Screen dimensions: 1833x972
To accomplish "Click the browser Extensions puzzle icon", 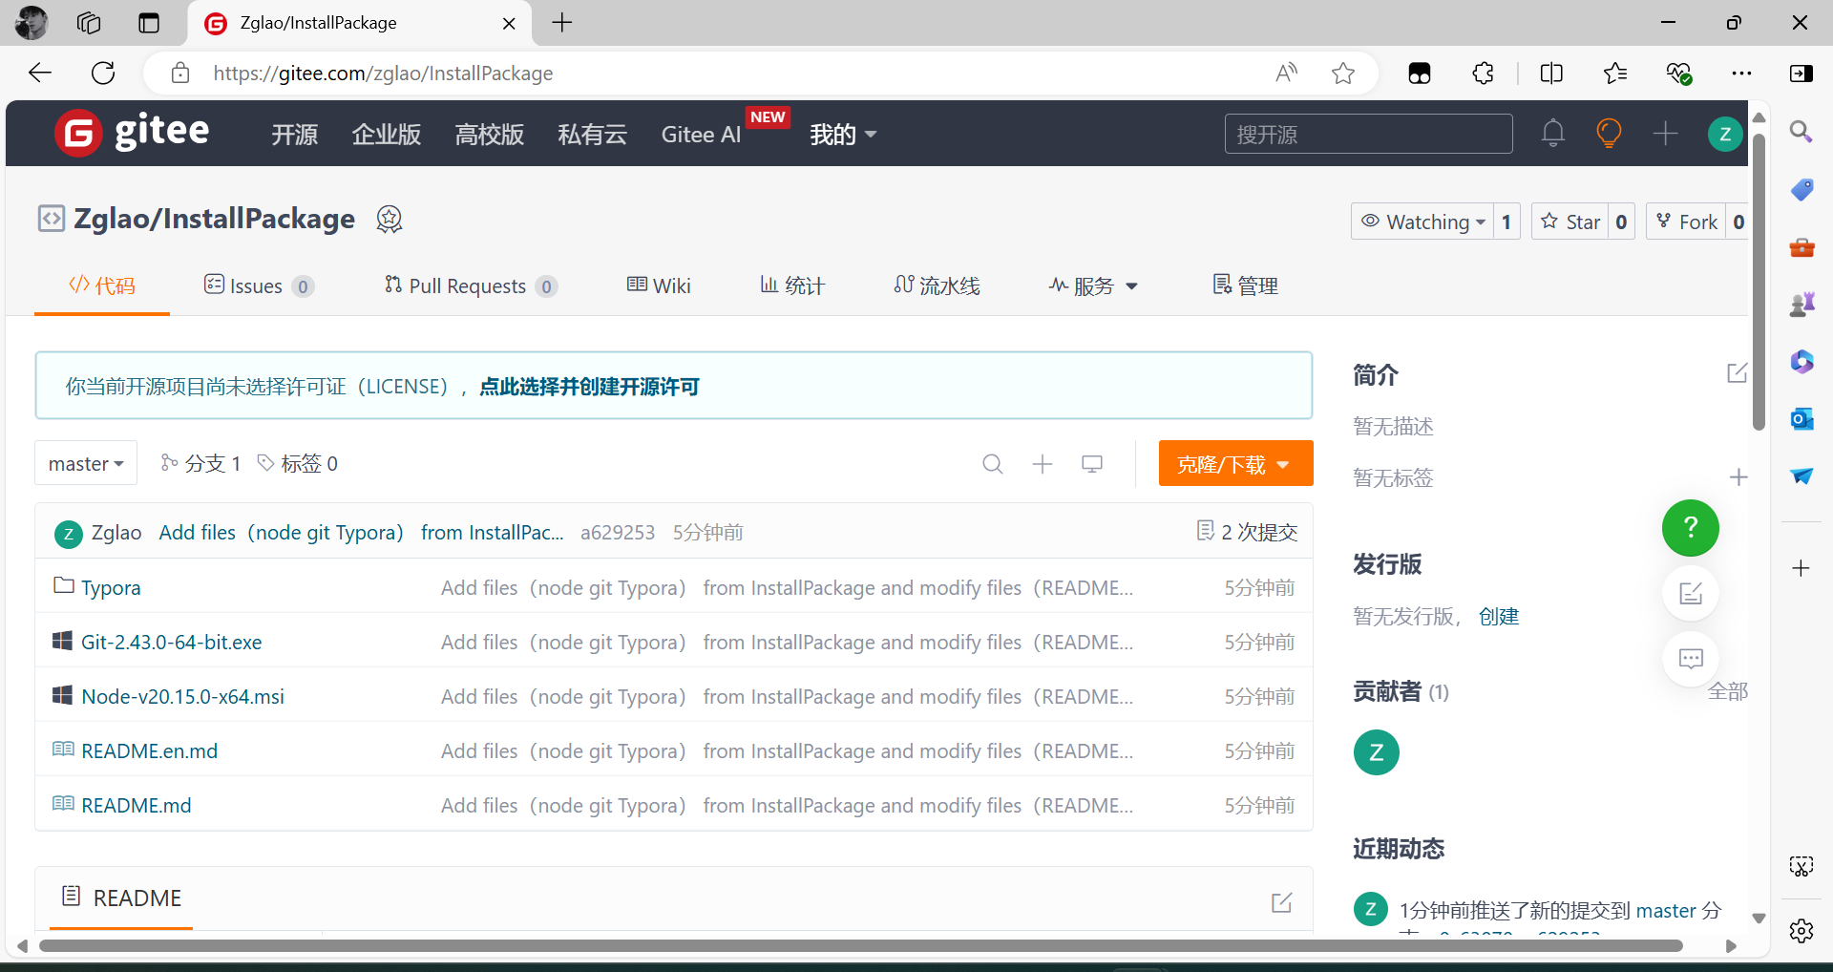I will point(1483,74).
